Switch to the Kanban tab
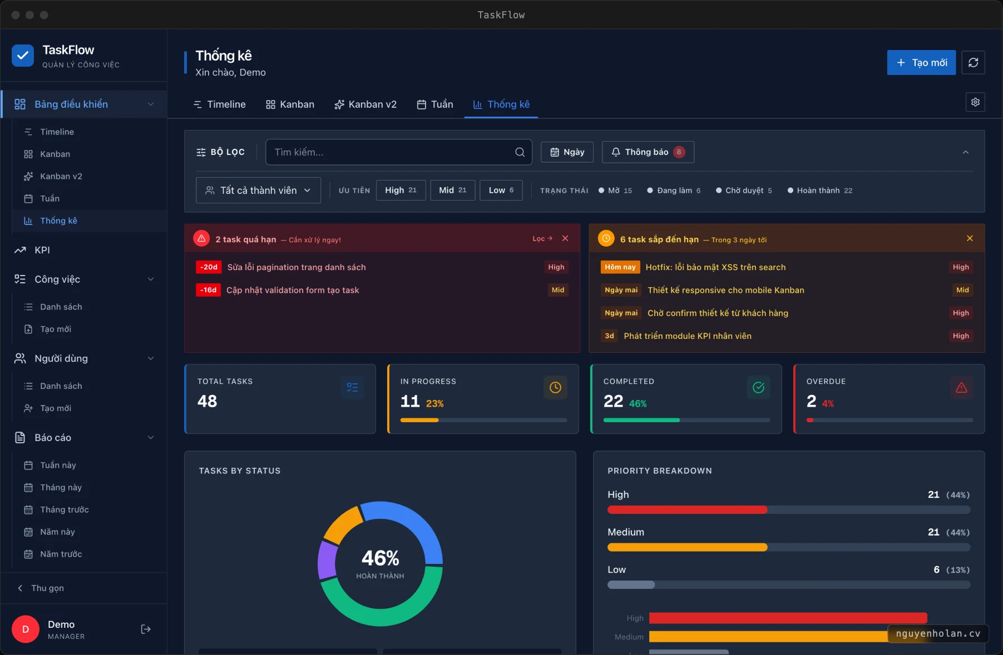The width and height of the screenshot is (1003, 655). [x=290, y=104]
